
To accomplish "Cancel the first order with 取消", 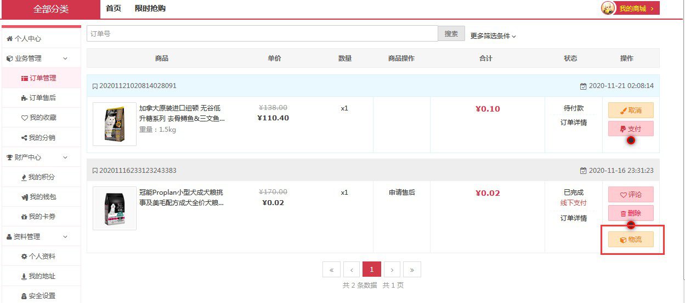I will coord(631,110).
